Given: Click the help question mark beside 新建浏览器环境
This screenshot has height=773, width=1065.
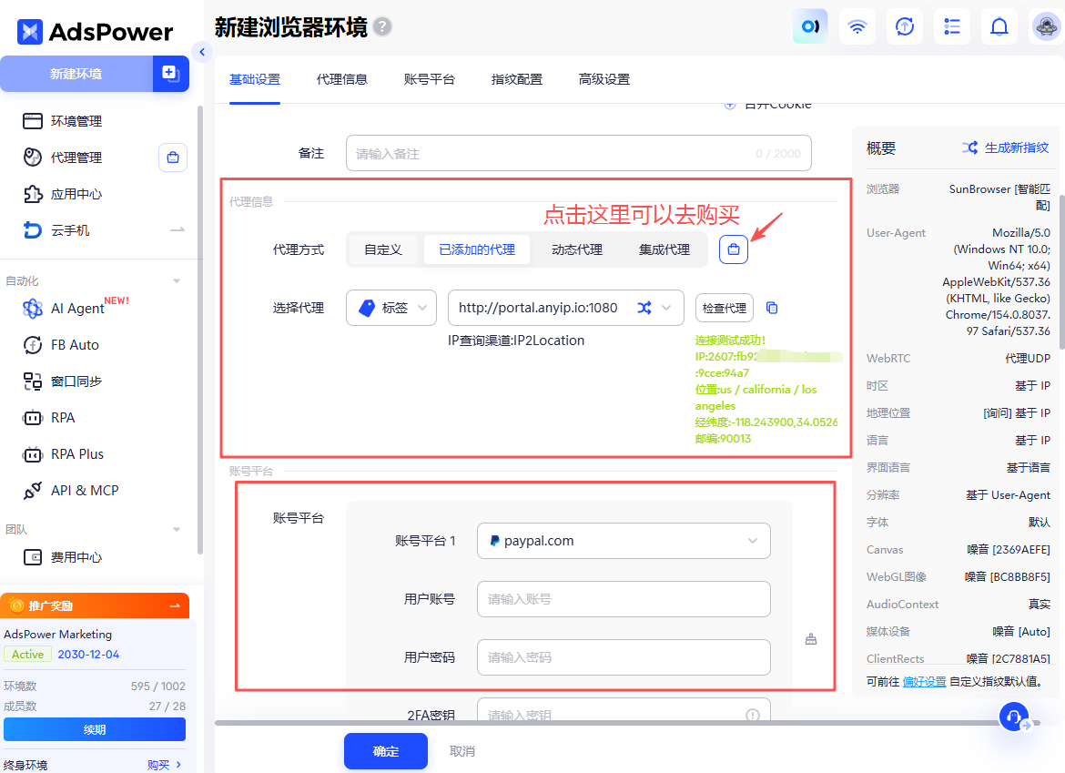Looking at the screenshot, I should [383, 26].
